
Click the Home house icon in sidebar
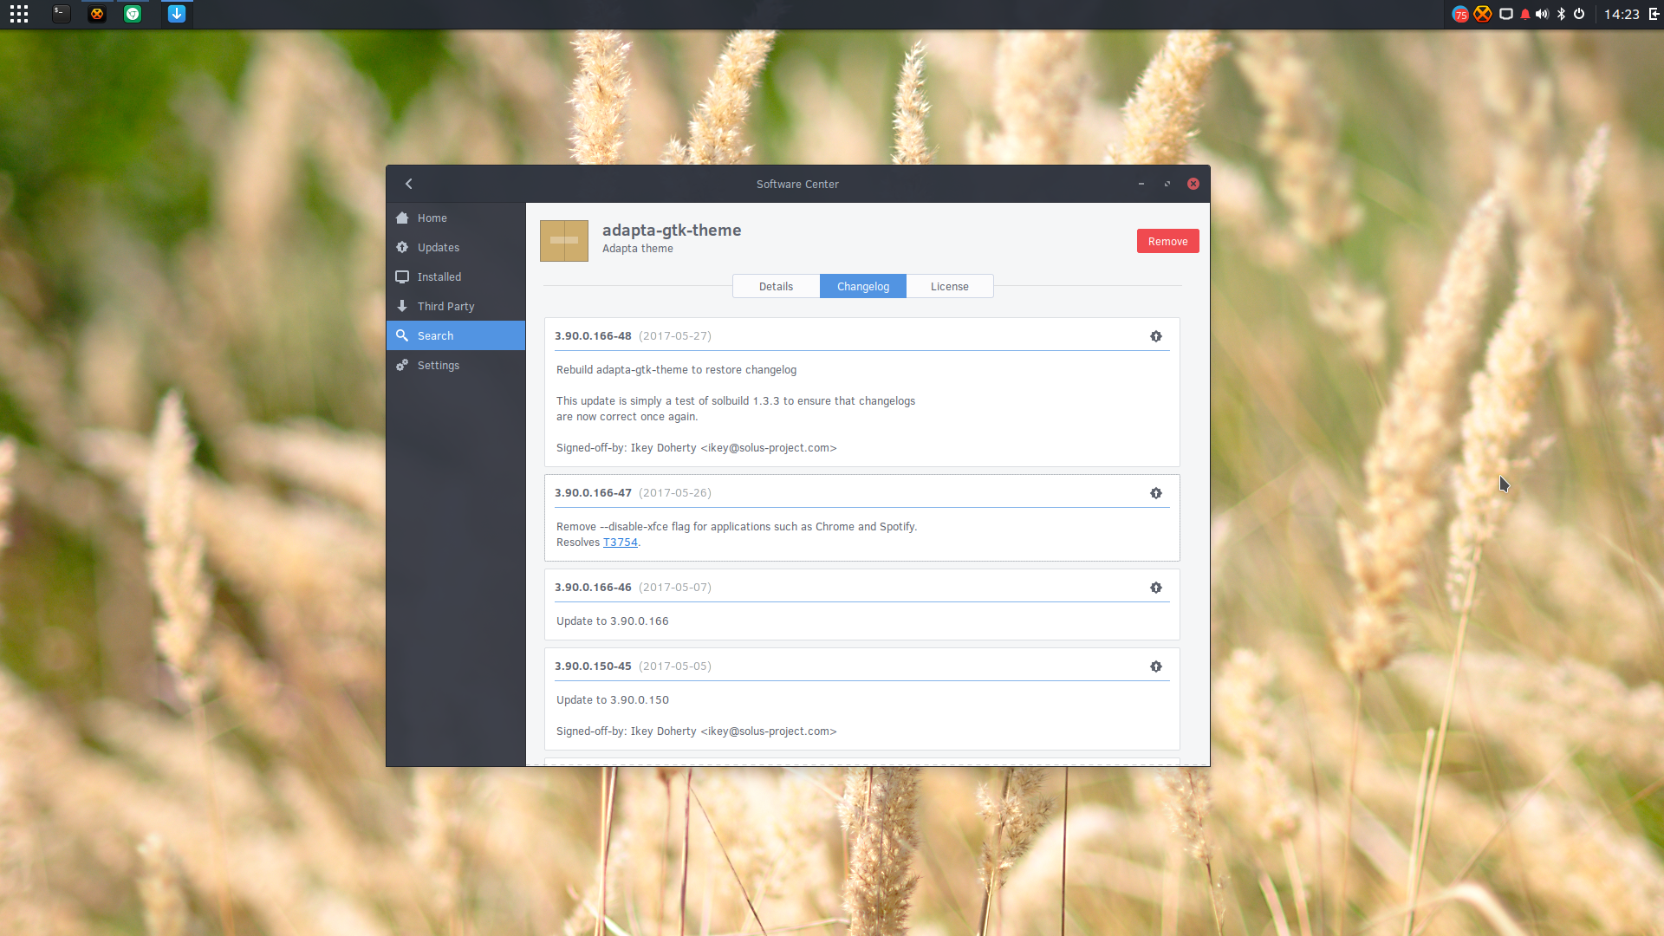pos(402,218)
